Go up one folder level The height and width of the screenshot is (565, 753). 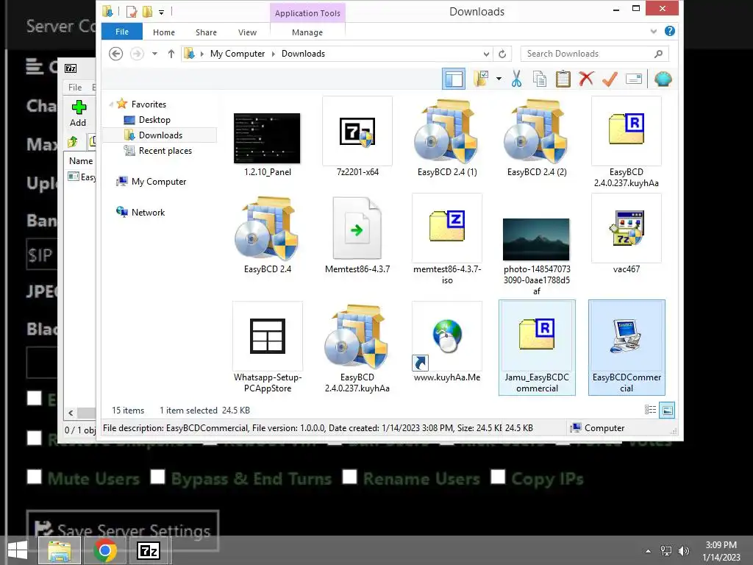point(171,54)
